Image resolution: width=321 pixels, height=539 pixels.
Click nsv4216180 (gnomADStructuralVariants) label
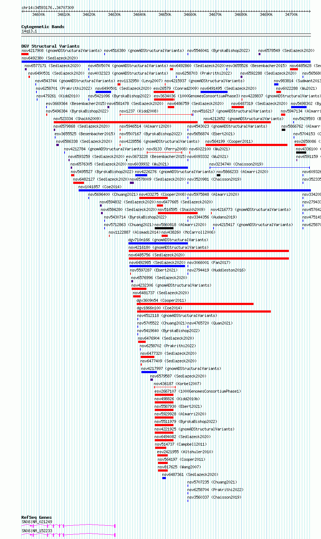coord(168,247)
